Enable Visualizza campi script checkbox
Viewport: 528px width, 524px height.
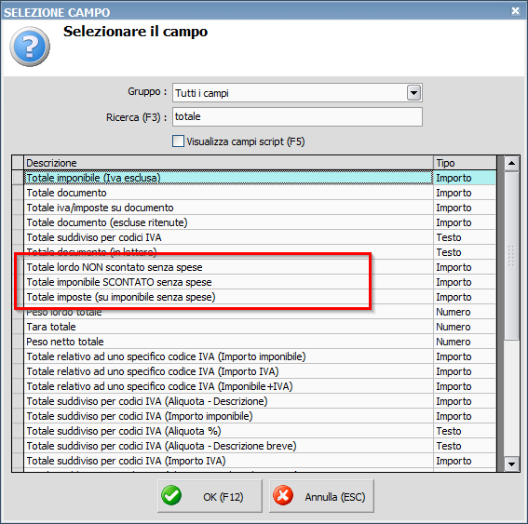tap(178, 141)
